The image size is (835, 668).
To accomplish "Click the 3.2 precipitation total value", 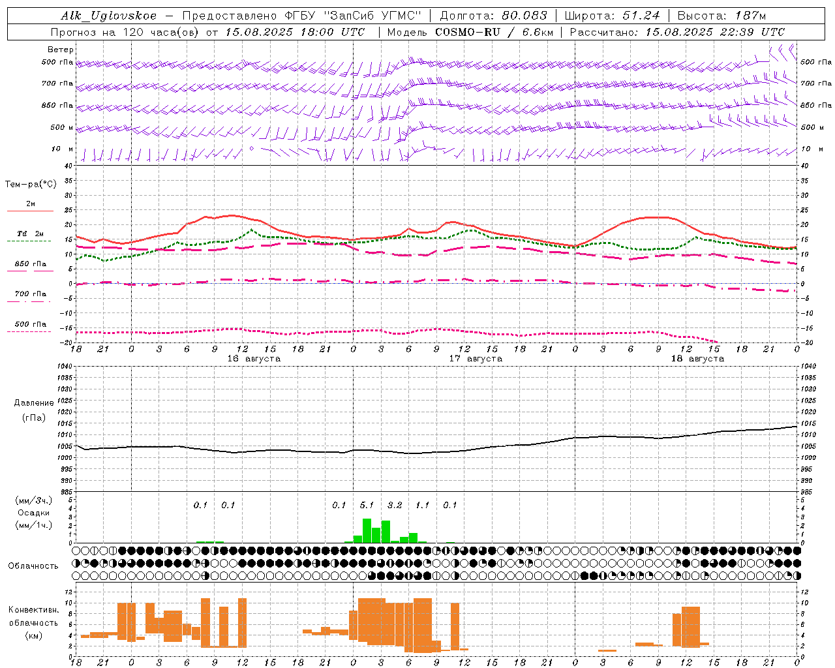I will click(395, 505).
